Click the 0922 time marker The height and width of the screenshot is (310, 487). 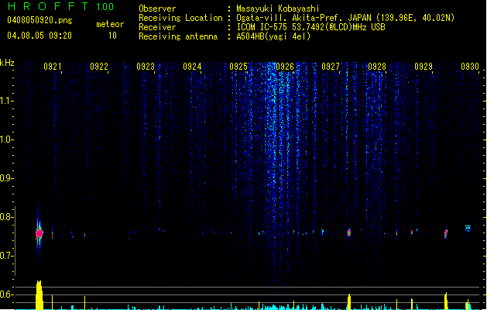[99, 67]
